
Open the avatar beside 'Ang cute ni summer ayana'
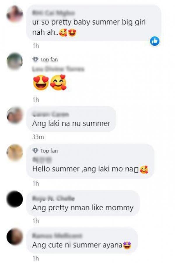point(15,236)
